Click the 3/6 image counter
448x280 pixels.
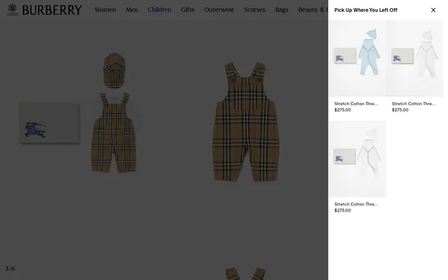10,269
